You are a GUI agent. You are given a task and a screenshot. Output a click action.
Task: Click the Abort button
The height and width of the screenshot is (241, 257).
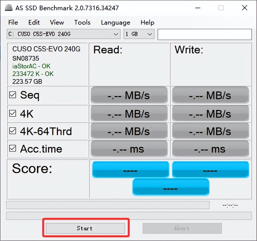[182, 228]
